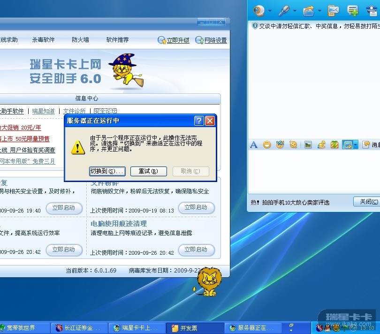Open the 用户体验有奖调查 link
Screen dimensions: 380x334
click(x=28, y=150)
